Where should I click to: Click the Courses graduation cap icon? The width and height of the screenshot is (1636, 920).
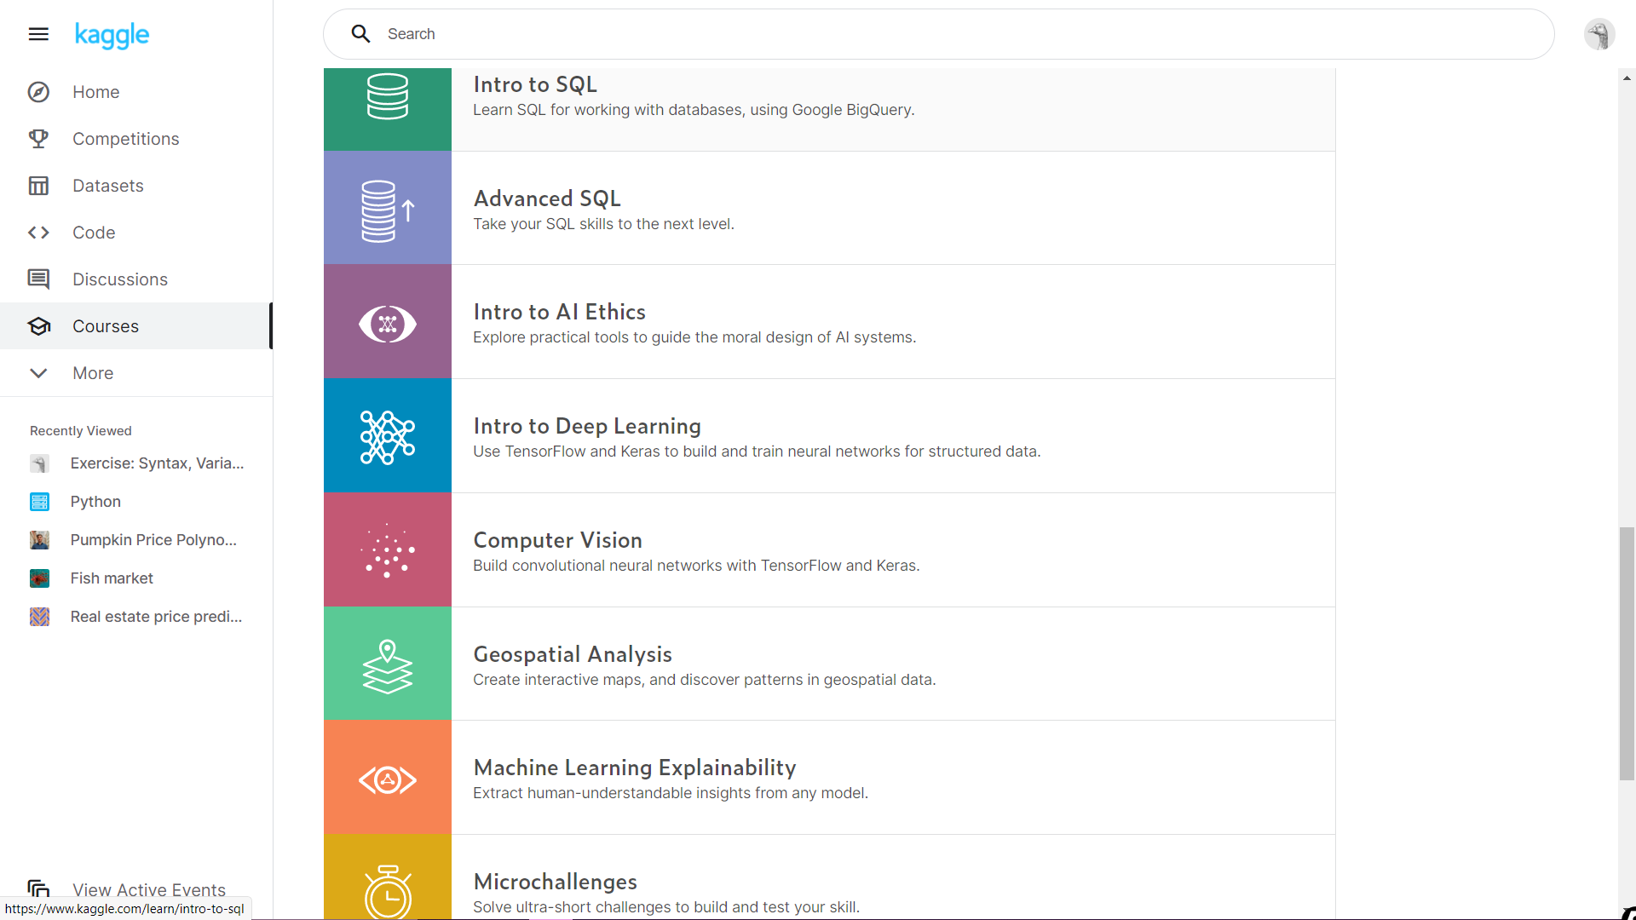(38, 326)
